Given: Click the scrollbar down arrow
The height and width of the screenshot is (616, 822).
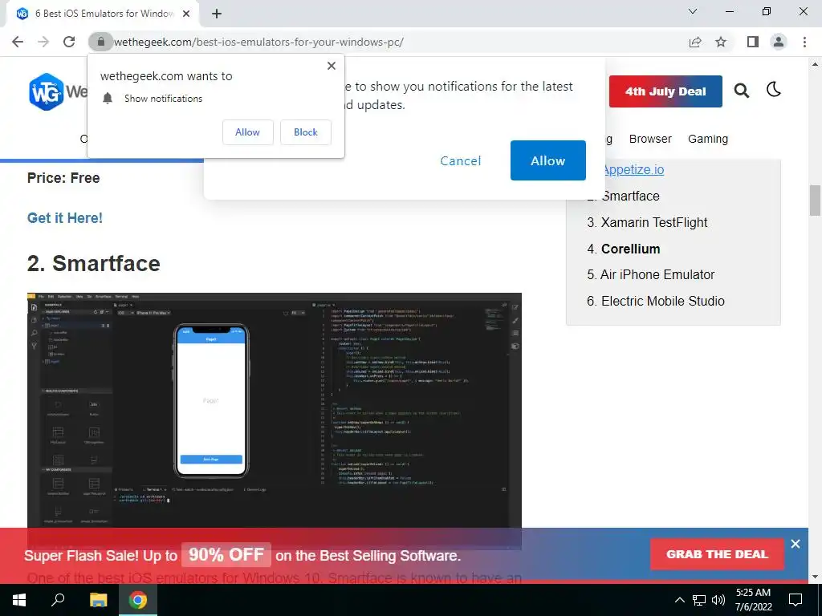Looking at the screenshot, I should point(815,577).
